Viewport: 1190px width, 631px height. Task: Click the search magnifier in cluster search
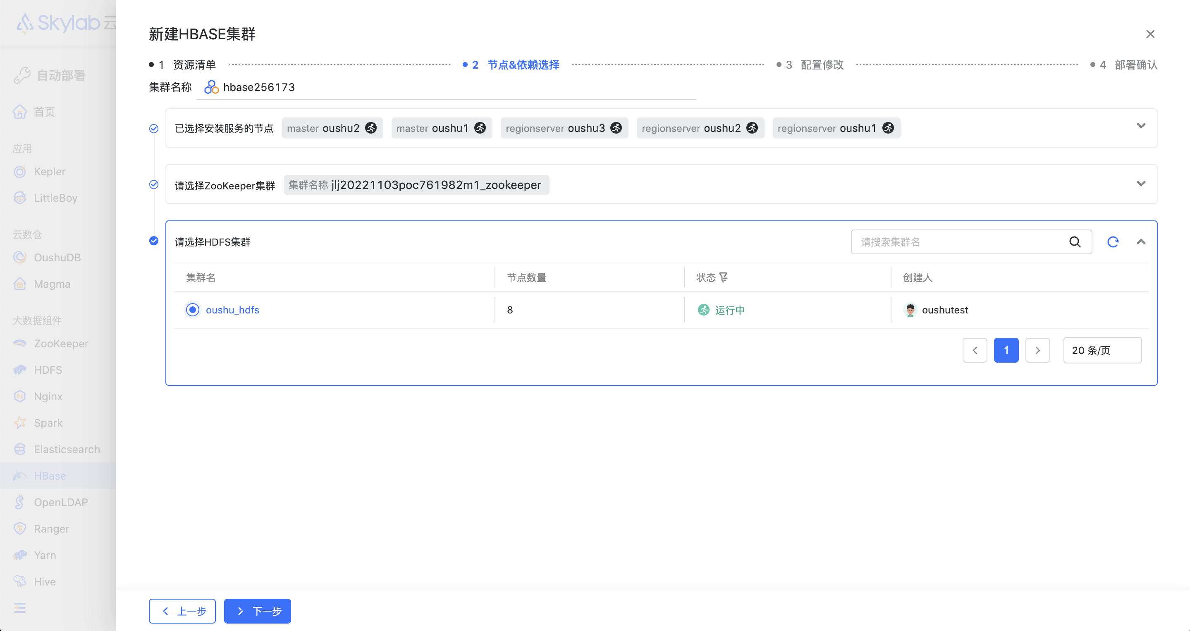(1075, 241)
